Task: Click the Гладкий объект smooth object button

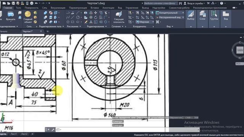Action: click(28, 17)
